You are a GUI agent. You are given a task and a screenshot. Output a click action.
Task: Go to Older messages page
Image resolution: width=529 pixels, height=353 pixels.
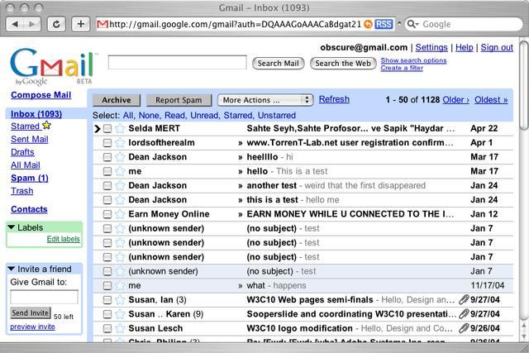pos(455,100)
